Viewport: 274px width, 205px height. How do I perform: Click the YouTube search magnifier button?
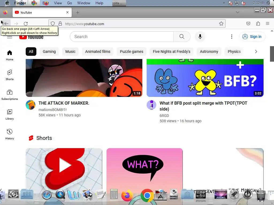pyautogui.click(x=182, y=37)
